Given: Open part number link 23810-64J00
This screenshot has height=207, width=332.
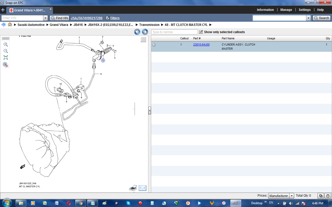Looking at the screenshot, I should coord(201,45).
